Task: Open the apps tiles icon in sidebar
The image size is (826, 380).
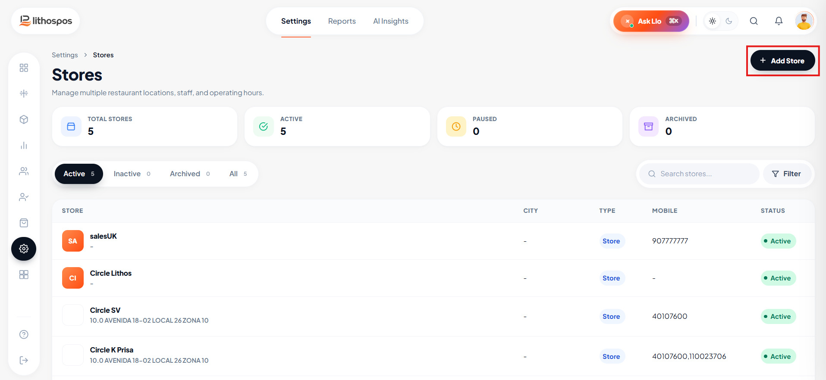Action: coord(24,274)
